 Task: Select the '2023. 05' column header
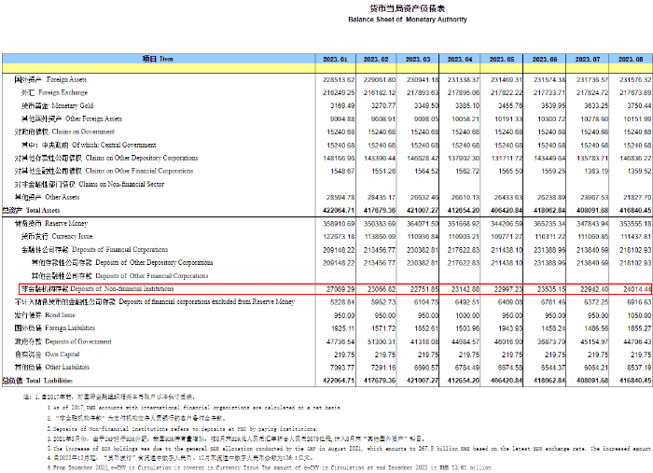pyautogui.click(x=502, y=59)
